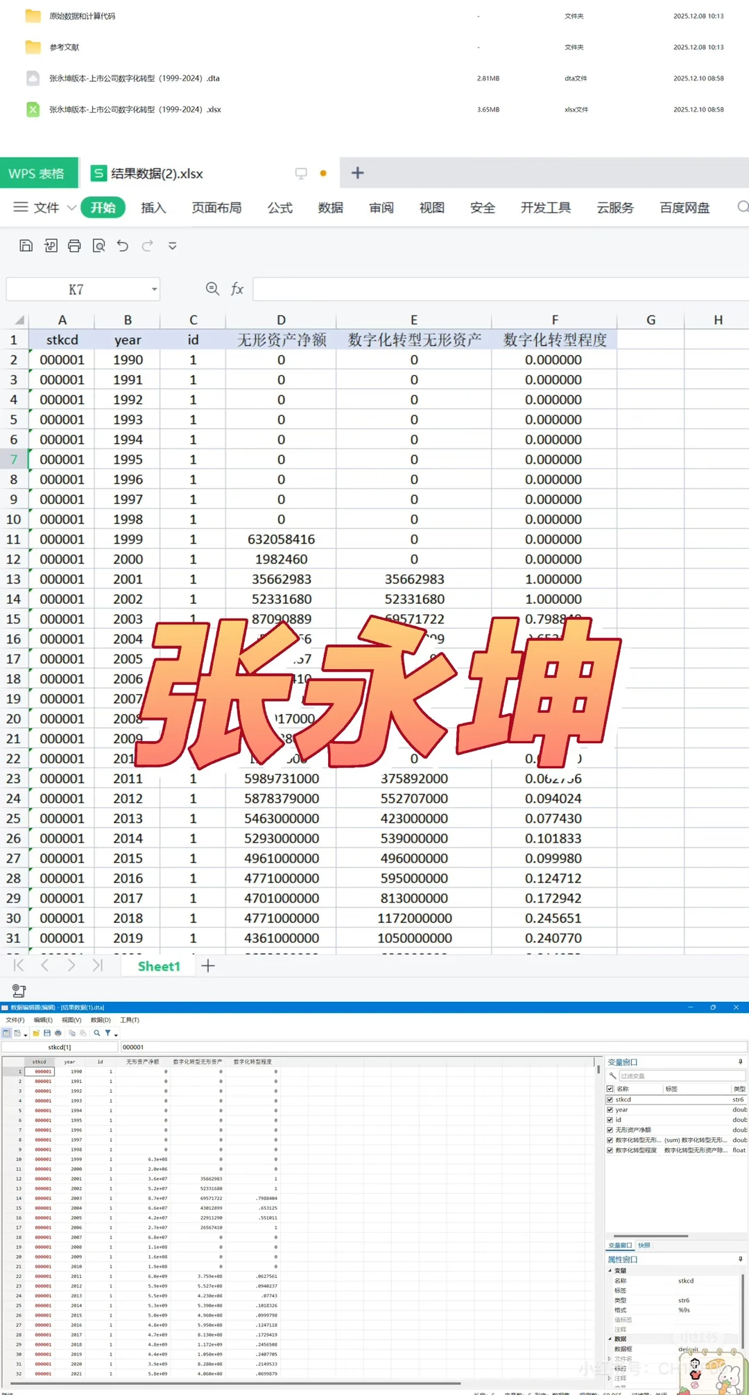Click the find magnifier in Stata editor
The image size is (749, 1395).
[97, 1033]
